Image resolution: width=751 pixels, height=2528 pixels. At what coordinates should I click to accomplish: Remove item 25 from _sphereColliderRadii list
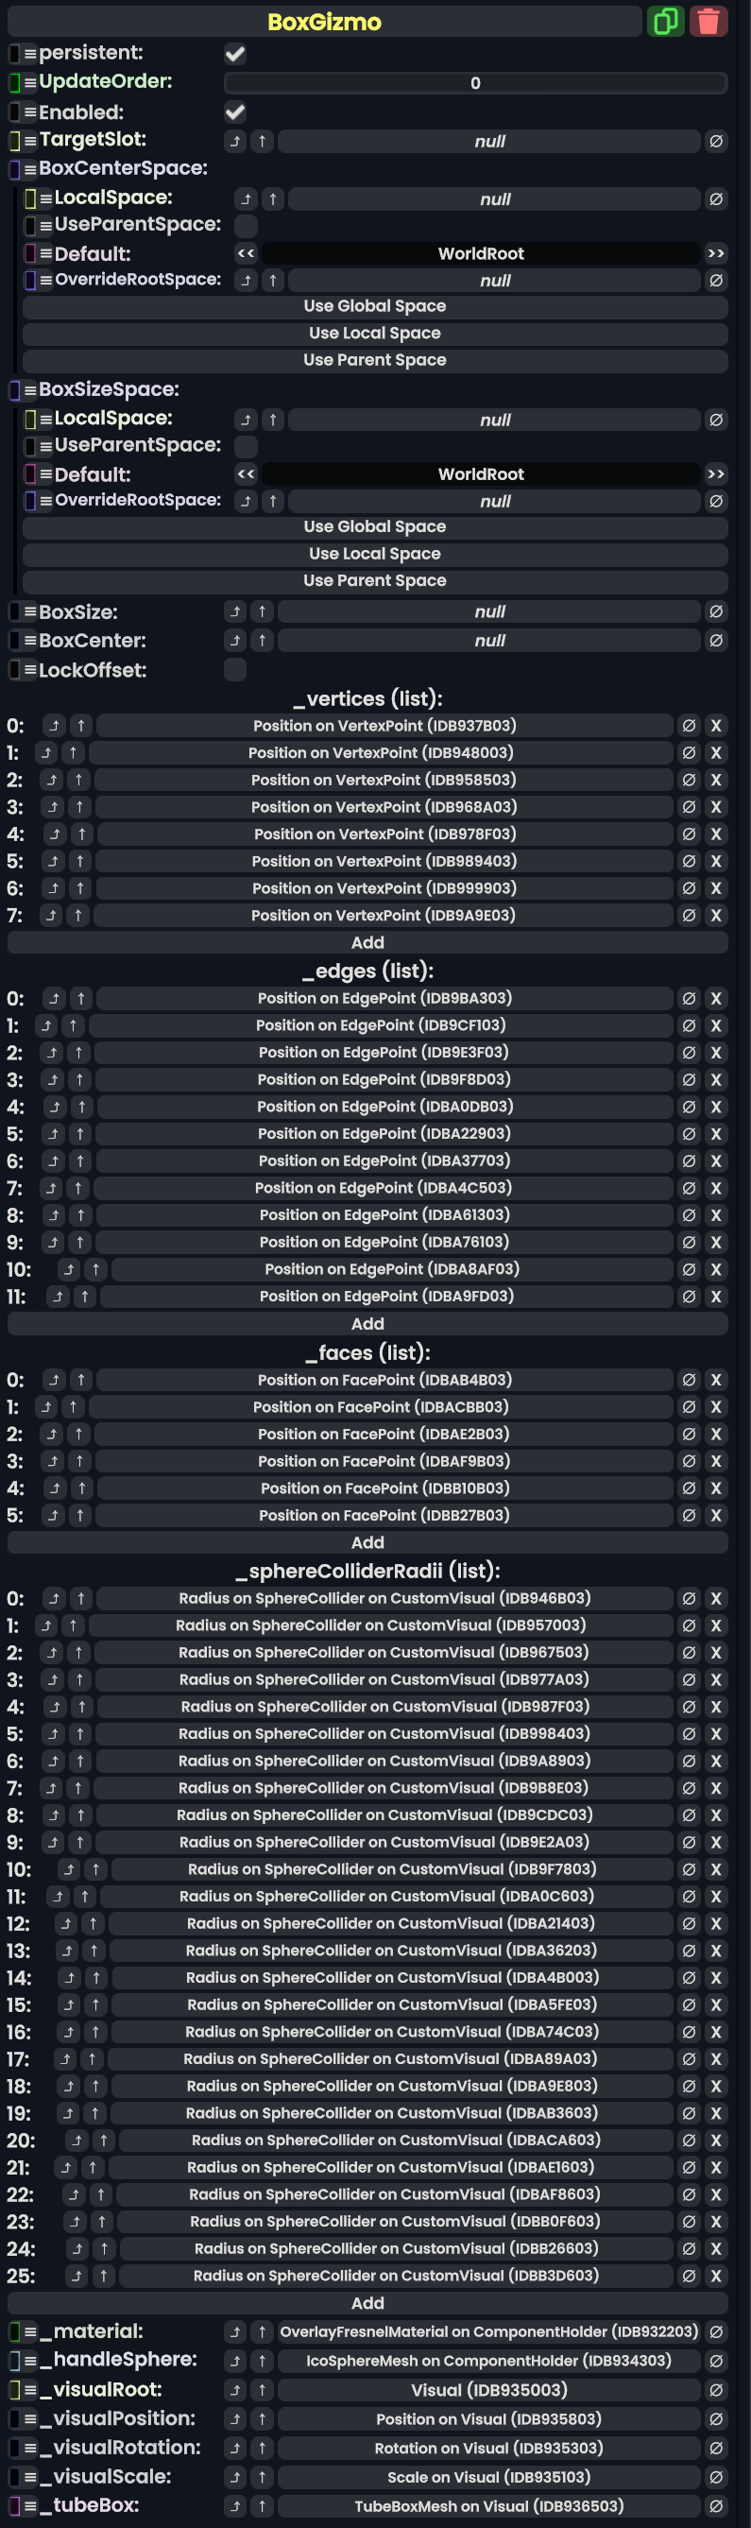coord(716,2275)
